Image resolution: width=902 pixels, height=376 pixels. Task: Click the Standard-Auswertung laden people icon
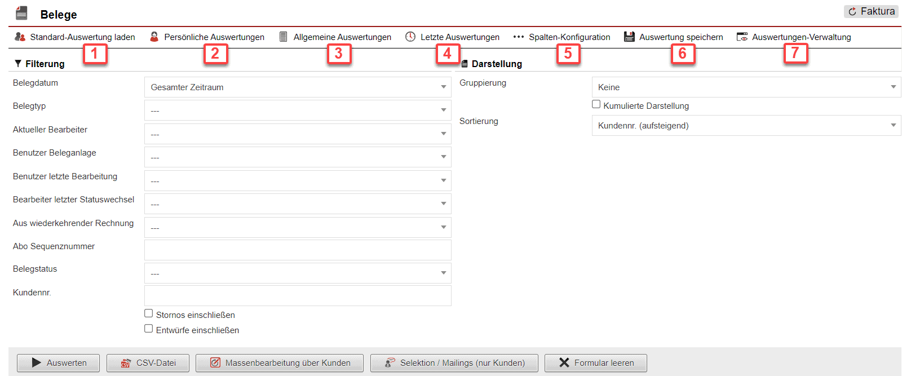point(20,37)
